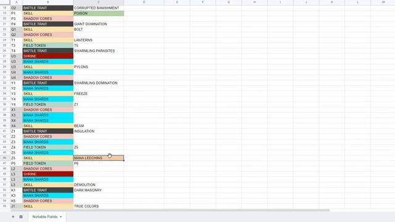Select the SWARMLING PARASITES cell

coord(99,51)
